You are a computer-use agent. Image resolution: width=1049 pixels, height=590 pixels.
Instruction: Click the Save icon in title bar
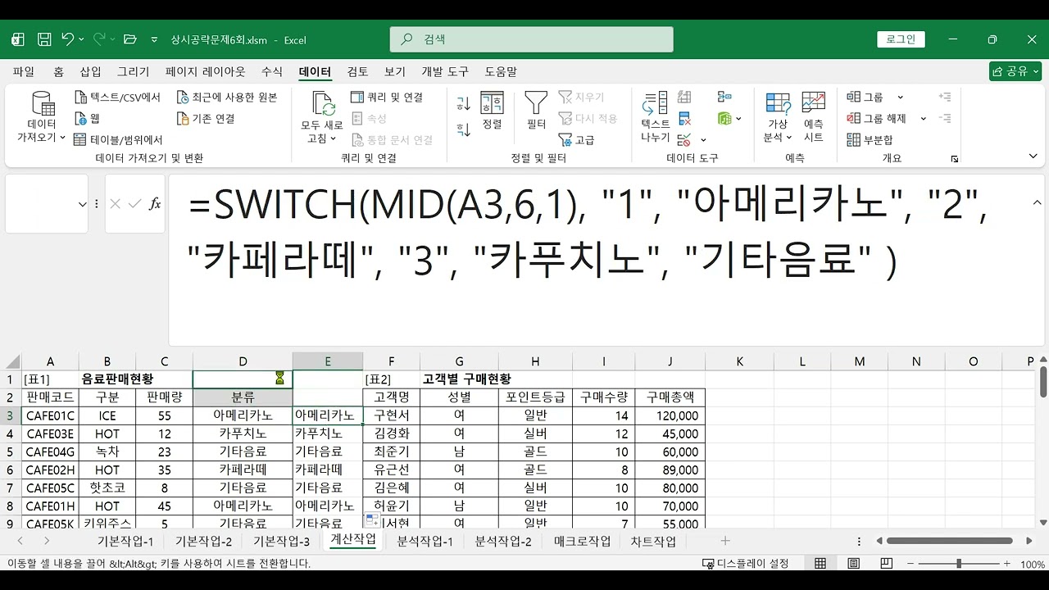point(44,39)
